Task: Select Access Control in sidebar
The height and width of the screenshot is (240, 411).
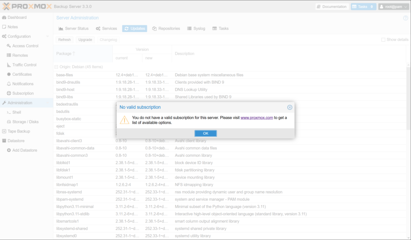Action: click(x=25, y=46)
